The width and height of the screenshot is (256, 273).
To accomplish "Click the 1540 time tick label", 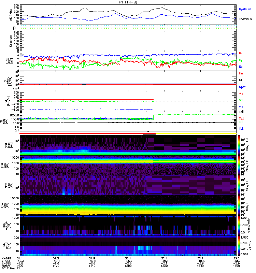I will pos(200,266).
